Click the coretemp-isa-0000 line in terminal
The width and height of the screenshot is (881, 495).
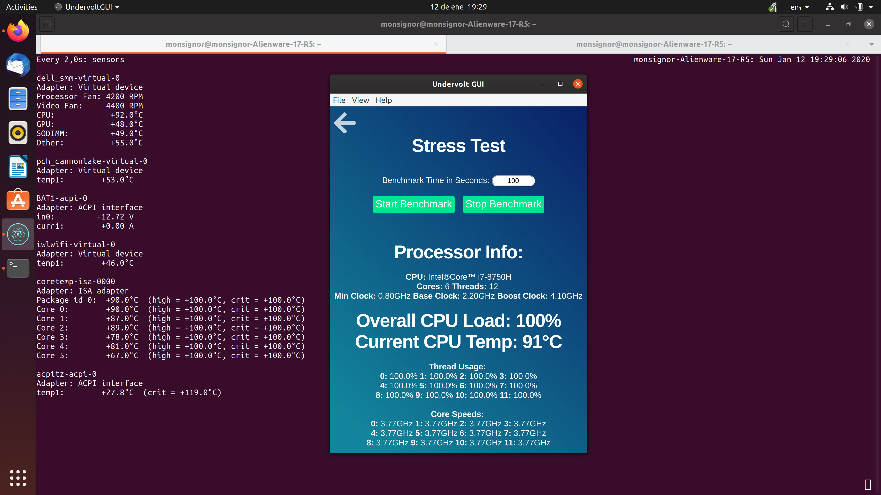(x=76, y=281)
